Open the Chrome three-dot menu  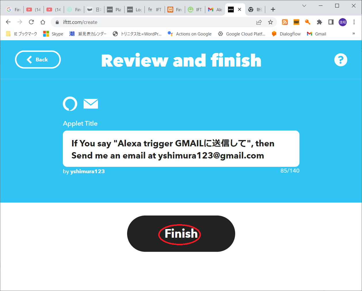(354, 22)
